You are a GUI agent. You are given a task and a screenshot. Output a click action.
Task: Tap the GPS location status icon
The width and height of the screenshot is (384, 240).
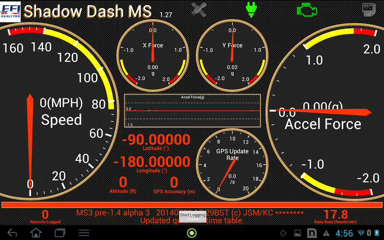(x=283, y=233)
